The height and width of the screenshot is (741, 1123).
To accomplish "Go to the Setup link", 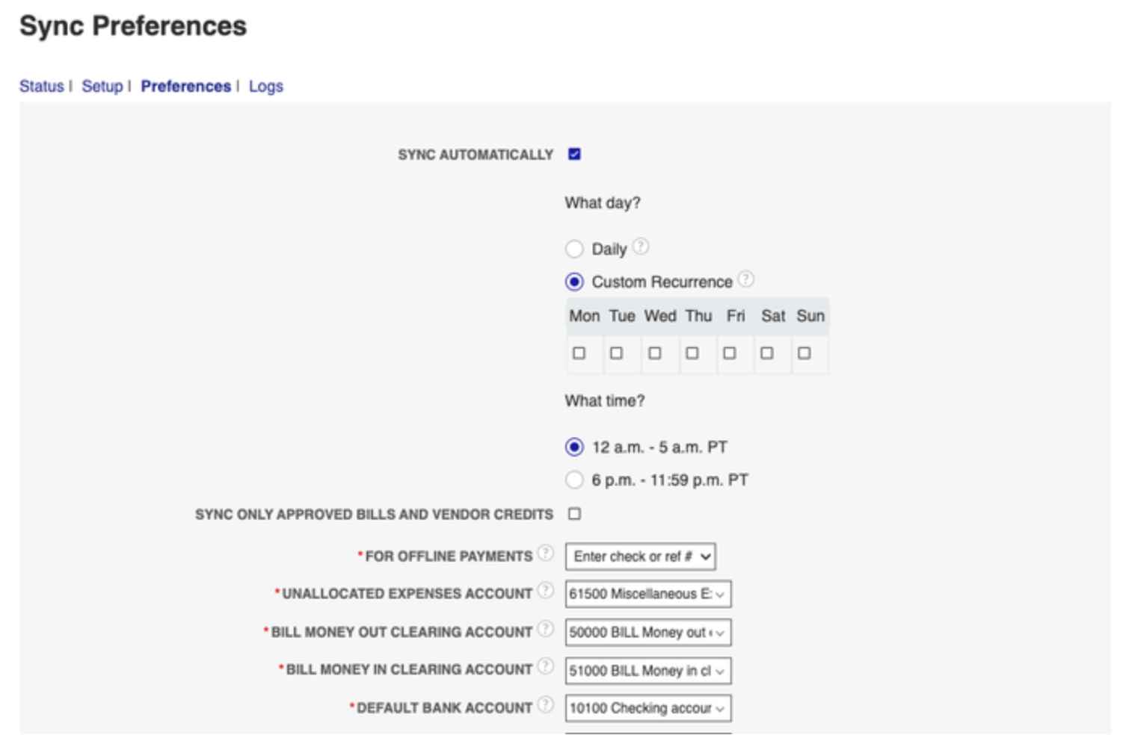I will pyautogui.click(x=102, y=87).
